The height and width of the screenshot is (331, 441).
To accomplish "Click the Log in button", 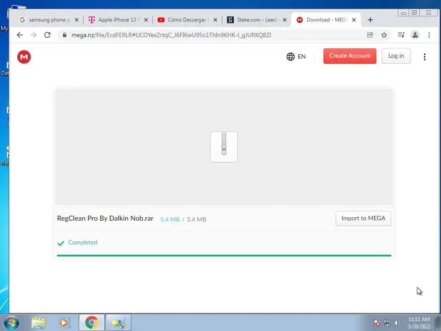I will click(x=396, y=56).
